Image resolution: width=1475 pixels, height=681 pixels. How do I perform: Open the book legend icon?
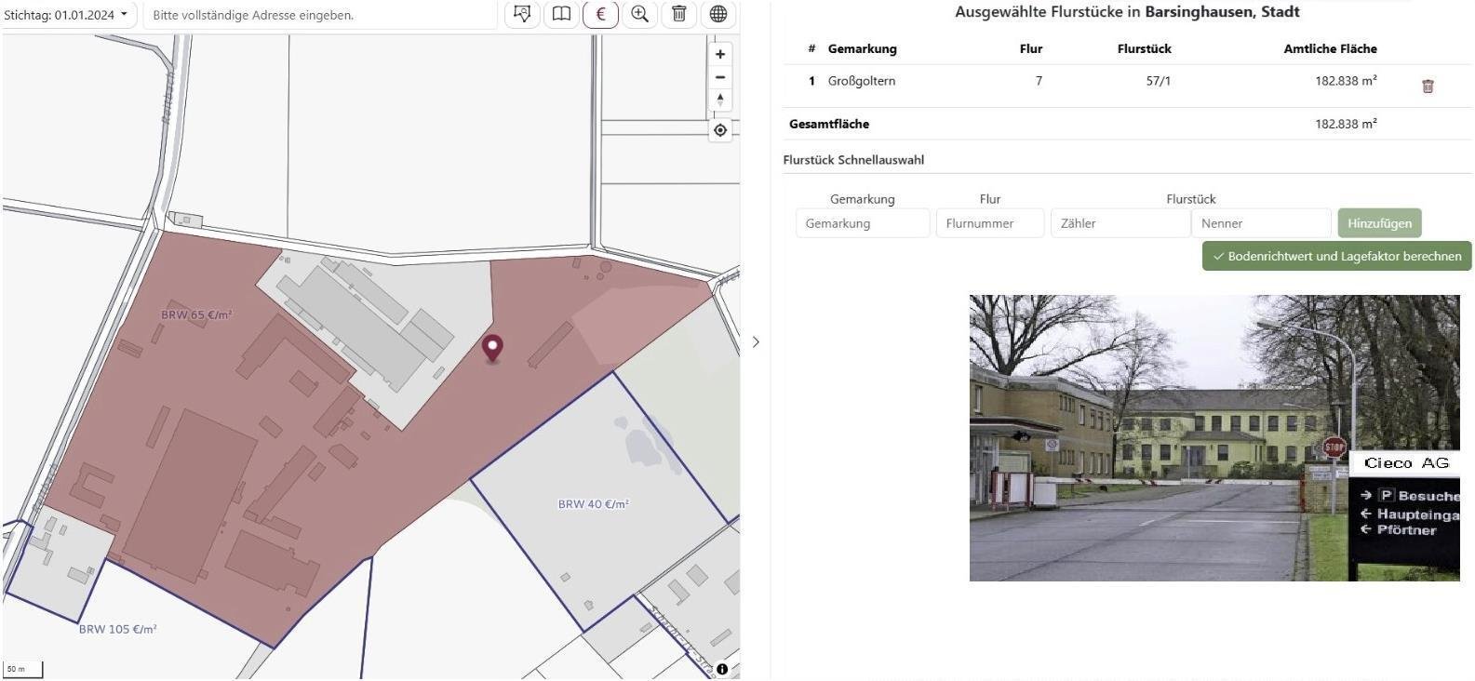point(561,14)
